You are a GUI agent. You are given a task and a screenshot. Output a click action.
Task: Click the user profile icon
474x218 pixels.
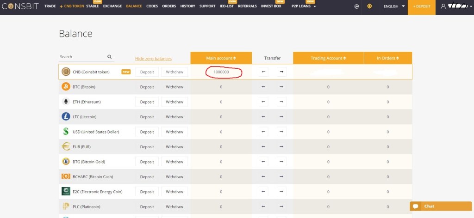click(443, 6)
